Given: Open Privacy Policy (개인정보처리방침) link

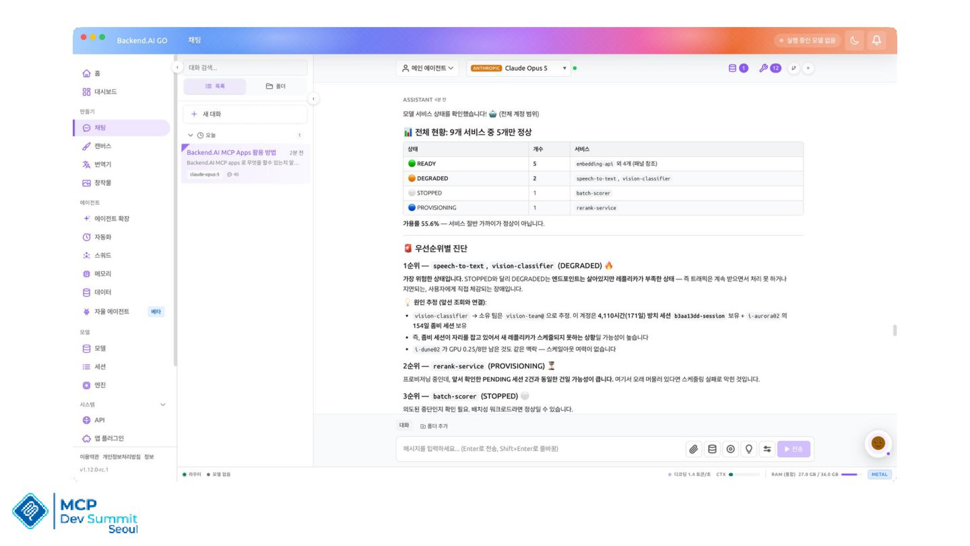Looking at the screenshot, I should pos(121,457).
